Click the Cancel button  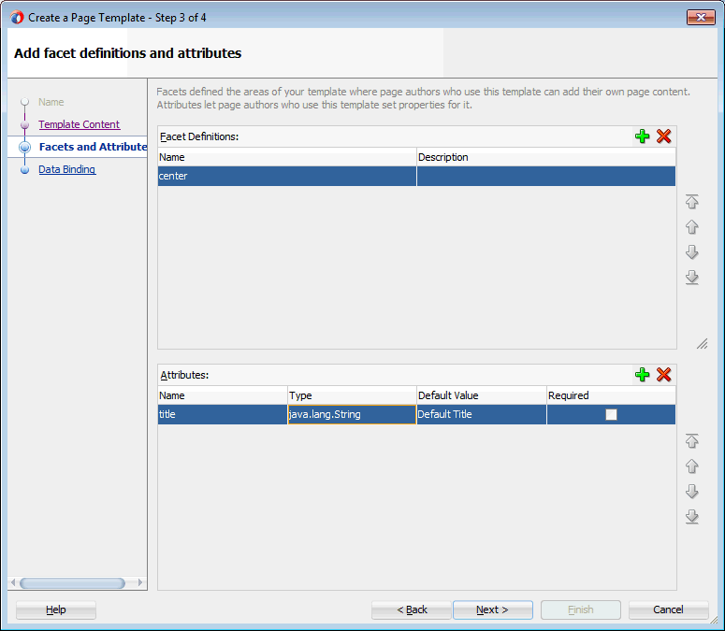click(x=668, y=609)
